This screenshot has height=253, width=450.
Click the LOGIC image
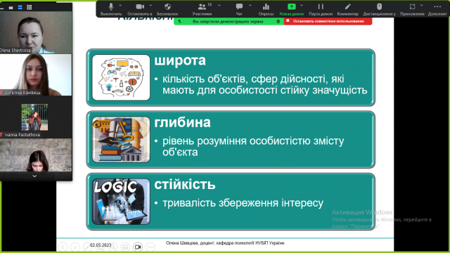point(121,202)
